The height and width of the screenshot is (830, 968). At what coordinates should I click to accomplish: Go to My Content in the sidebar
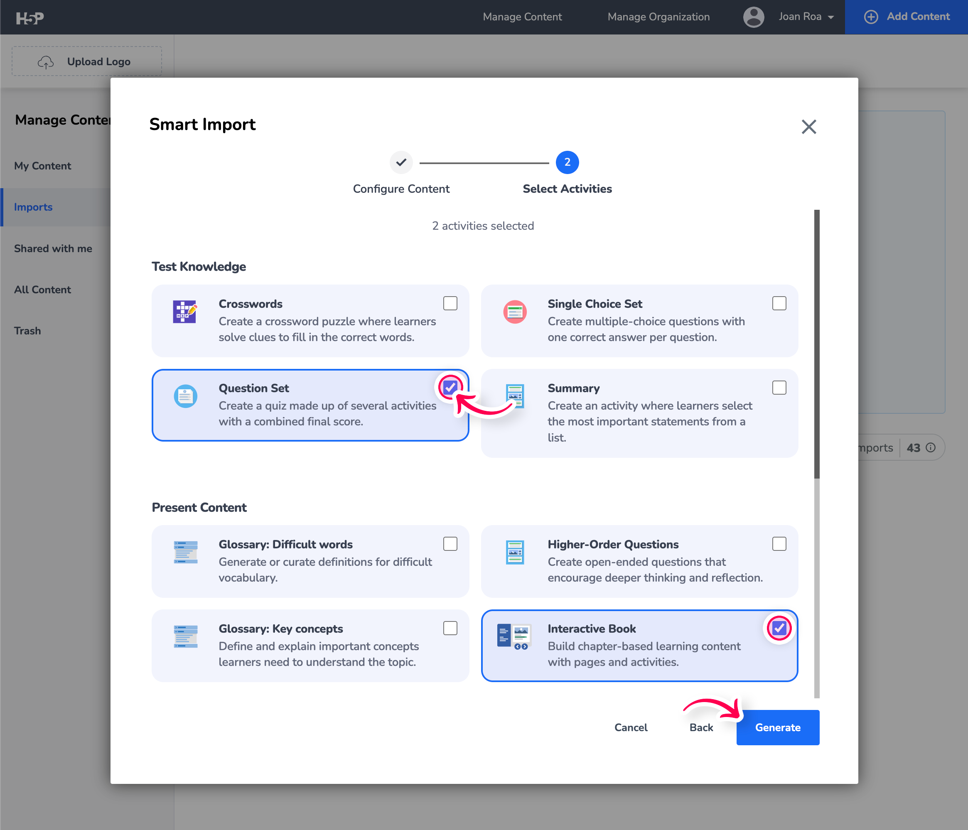pos(42,166)
